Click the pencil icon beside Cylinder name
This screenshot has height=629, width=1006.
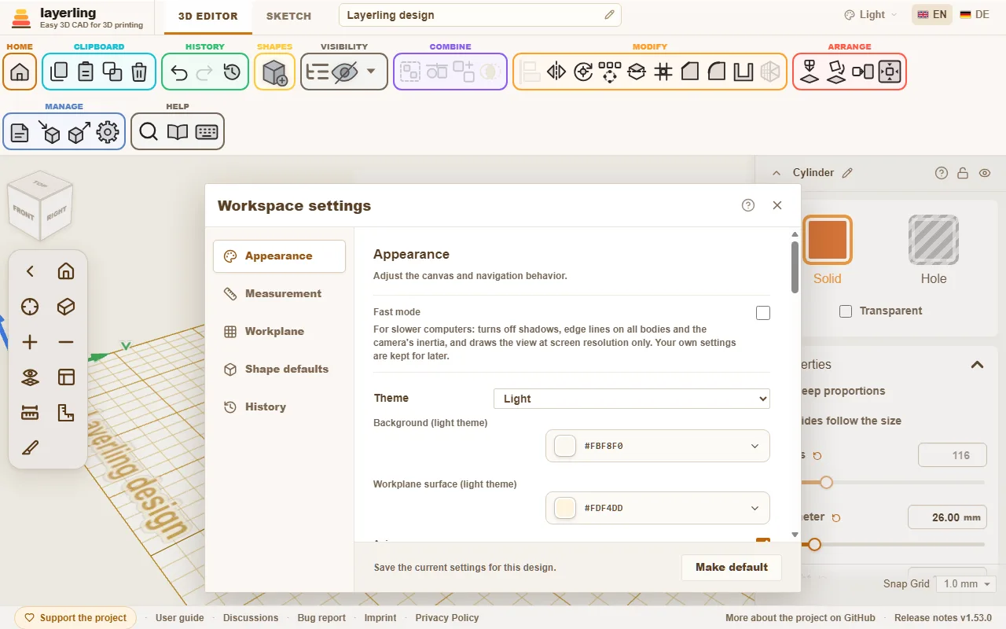[x=847, y=173]
